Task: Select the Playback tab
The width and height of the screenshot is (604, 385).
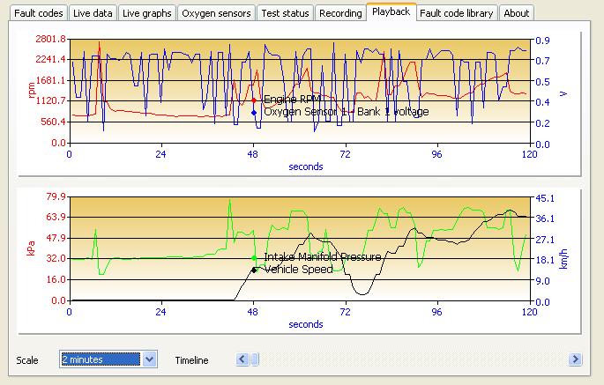Action: 391,11
